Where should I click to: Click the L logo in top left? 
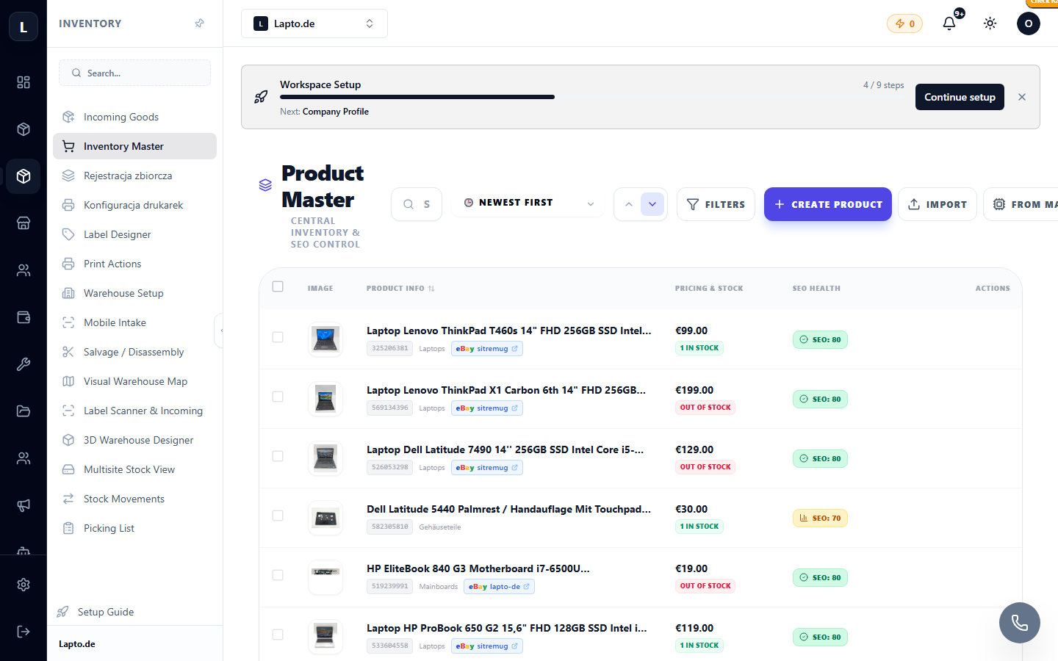click(24, 27)
